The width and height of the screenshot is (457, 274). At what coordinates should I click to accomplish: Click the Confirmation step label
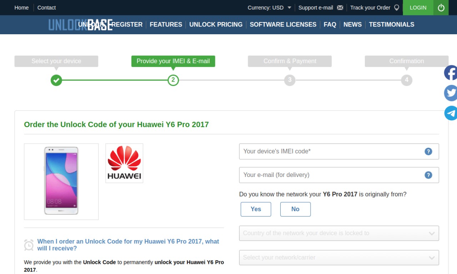pyautogui.click(x=407, y=61)
